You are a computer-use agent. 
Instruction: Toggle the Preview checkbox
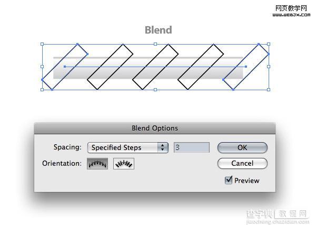(229, 180)
